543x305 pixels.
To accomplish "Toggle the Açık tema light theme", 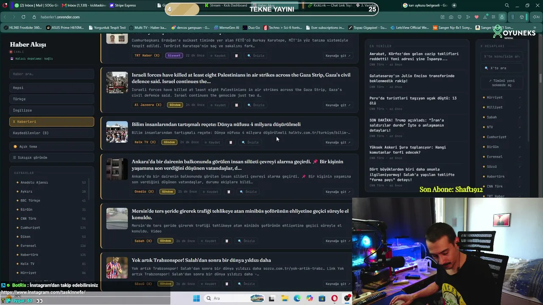I will 52,147.
